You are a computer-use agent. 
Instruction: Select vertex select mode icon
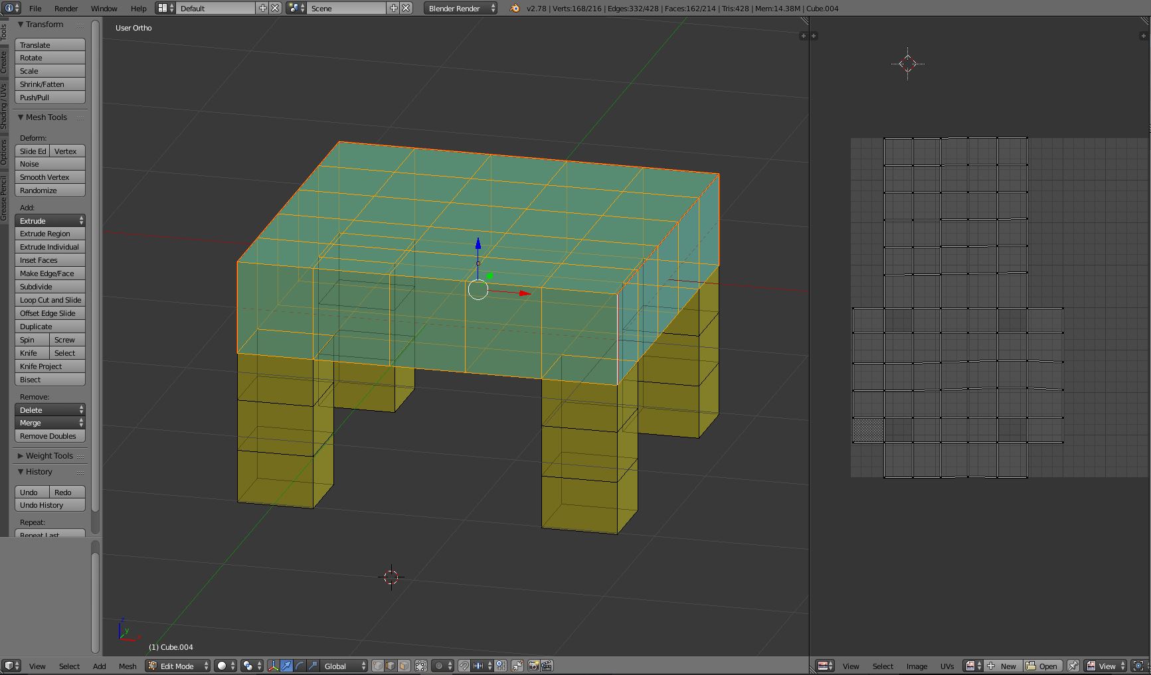click(x=378, y=666)
